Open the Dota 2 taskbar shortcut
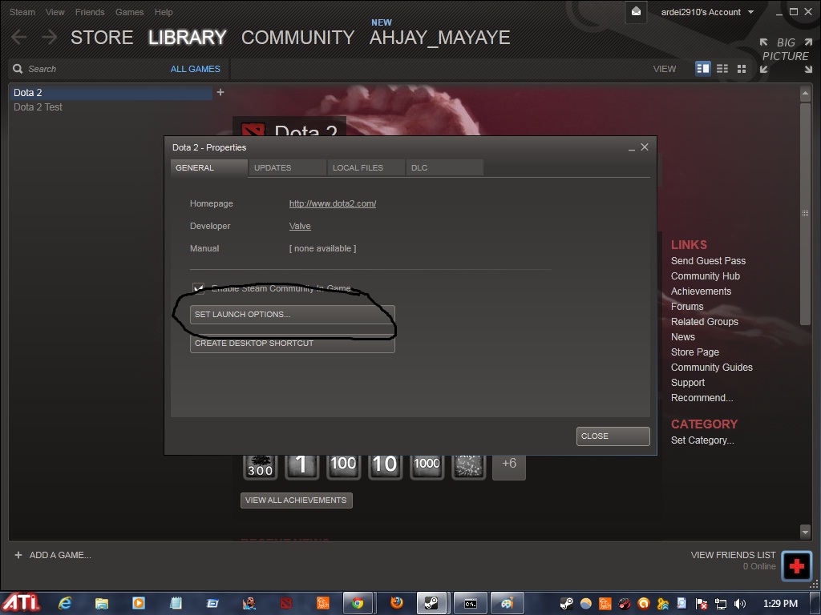 tap(286, 604)
